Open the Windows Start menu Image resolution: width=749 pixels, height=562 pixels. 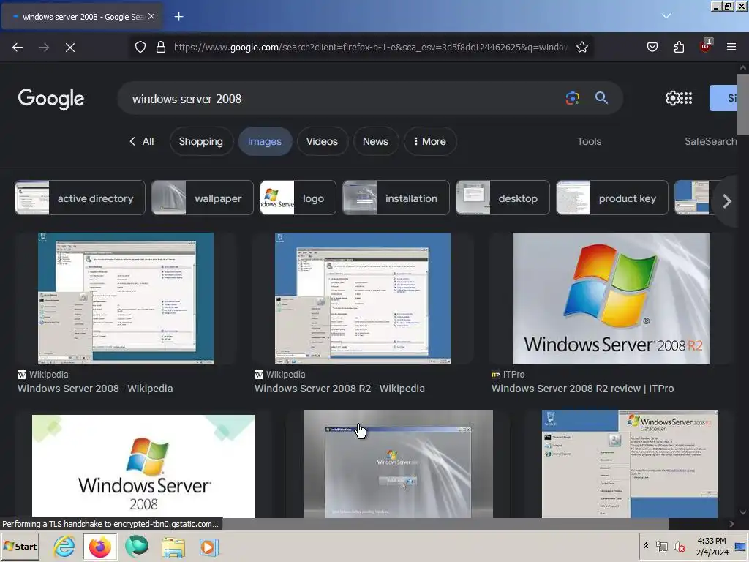tap(20, 546)
